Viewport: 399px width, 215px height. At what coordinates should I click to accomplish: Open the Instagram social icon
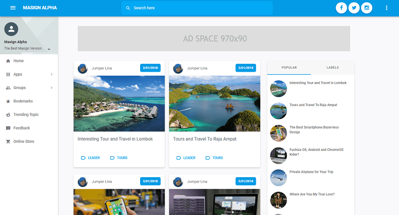(367, 8)
